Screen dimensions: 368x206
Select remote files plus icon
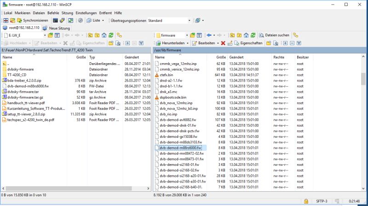(285, 43)
